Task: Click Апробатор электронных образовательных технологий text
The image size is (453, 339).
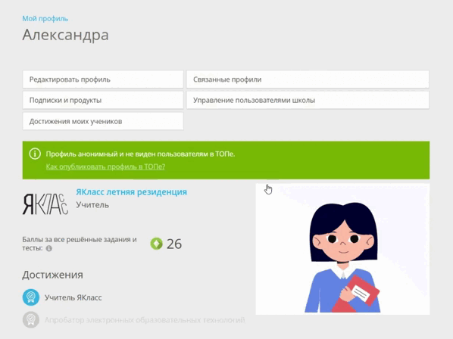Action: click(145, 320)
